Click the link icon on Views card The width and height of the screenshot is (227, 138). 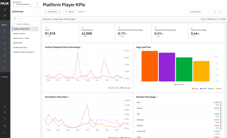(x=46, y=27)
